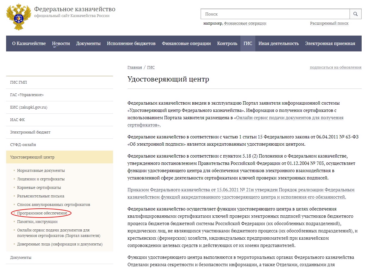Open ГИС ГМП sidebar section

[60, 82]
